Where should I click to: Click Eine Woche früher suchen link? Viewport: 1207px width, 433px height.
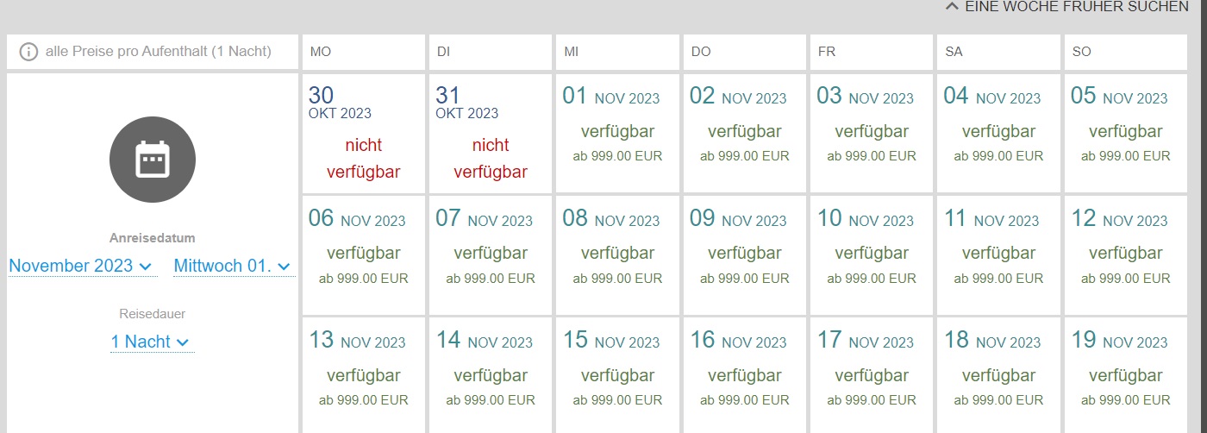click(x=1067, y=7)
